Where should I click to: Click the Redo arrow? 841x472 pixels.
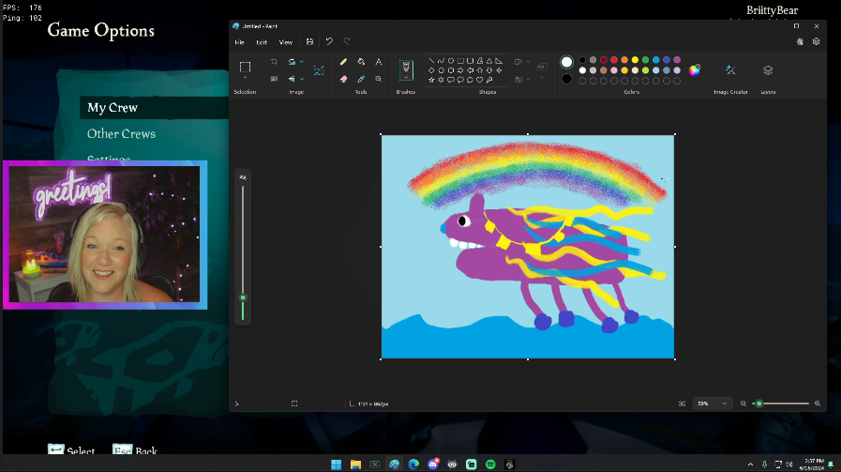pos(347,42)
